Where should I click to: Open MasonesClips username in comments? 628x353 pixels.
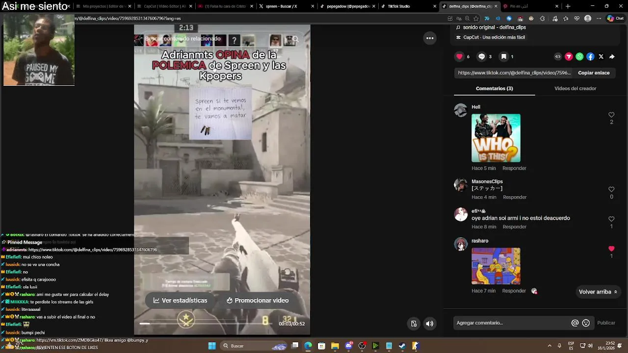[487, 181]
